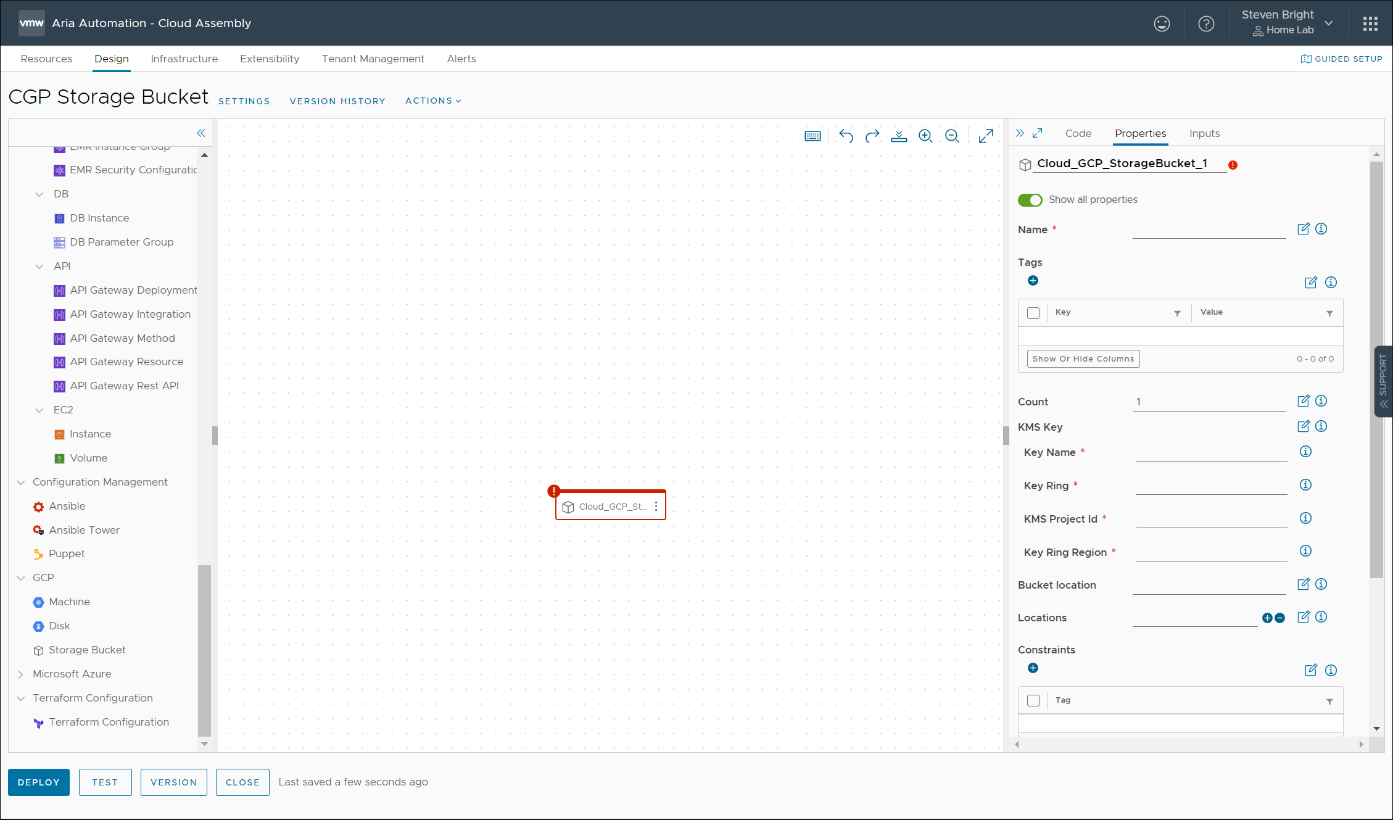Click the redo arrow in canvas toolbar
Screen dimensions: 1393x820
pos(872,136)
